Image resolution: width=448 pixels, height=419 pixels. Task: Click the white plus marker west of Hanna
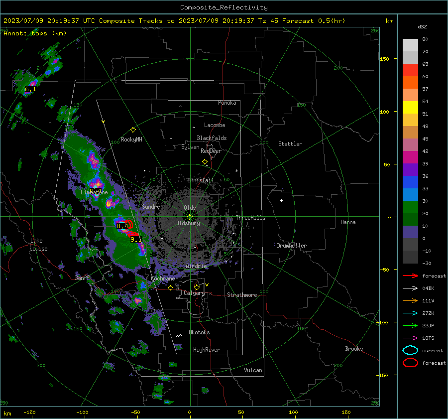[281, 200]
